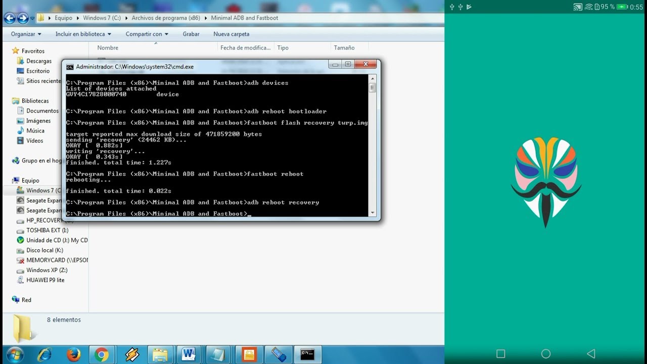Open the notepad-style taskbar icon
Viewport: 647px width, 364px height.
tap(219, 355)
